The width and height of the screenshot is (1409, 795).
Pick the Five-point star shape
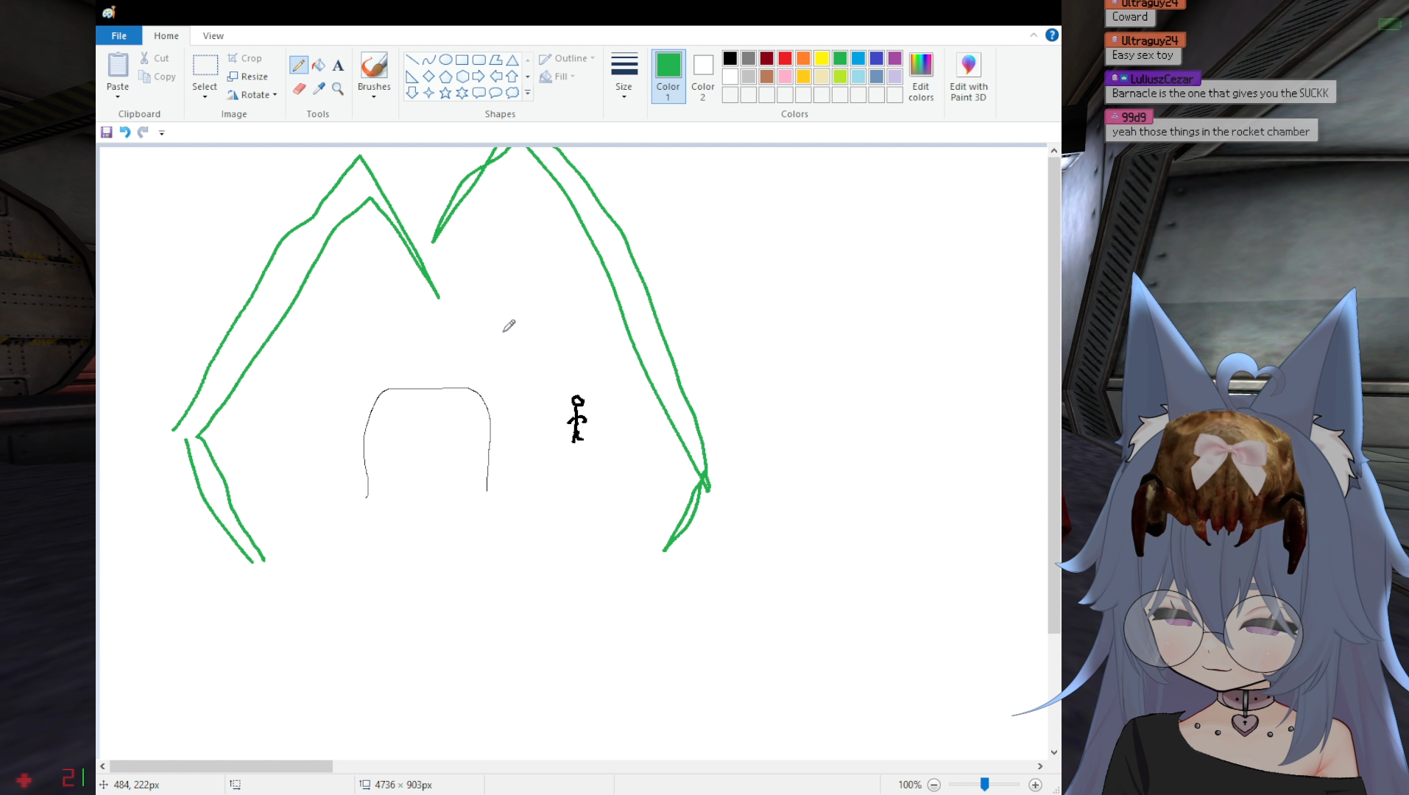445,93
